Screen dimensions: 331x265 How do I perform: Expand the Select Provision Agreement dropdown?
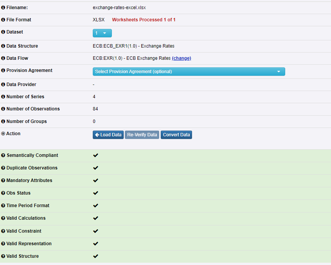(189, 72)
